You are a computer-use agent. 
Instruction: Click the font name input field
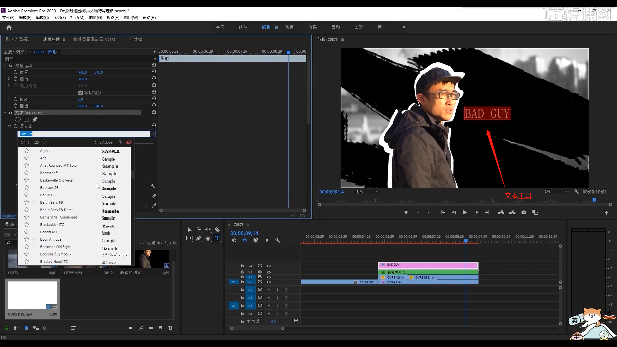[x=84, y=134]
